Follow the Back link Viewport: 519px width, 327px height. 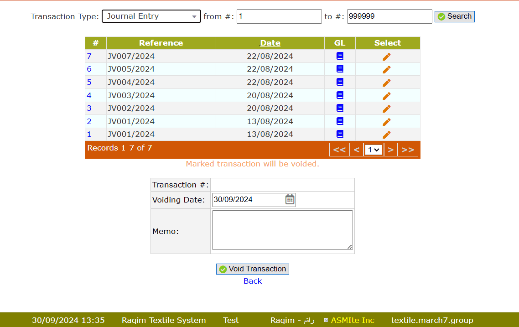point(252,281)
